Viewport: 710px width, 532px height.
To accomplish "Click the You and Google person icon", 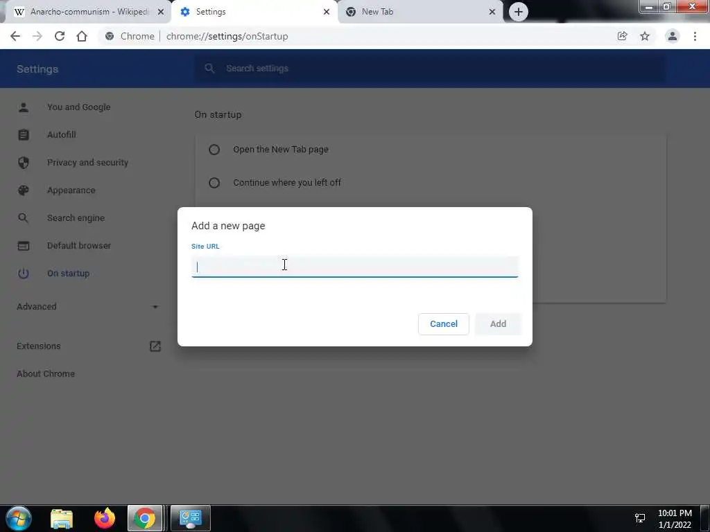I will 24,107.
